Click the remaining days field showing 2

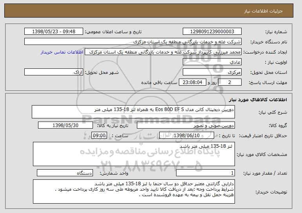(x=229, y=82)
